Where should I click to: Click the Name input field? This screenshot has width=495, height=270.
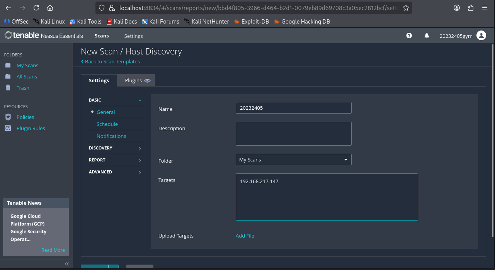click(294, 108)
